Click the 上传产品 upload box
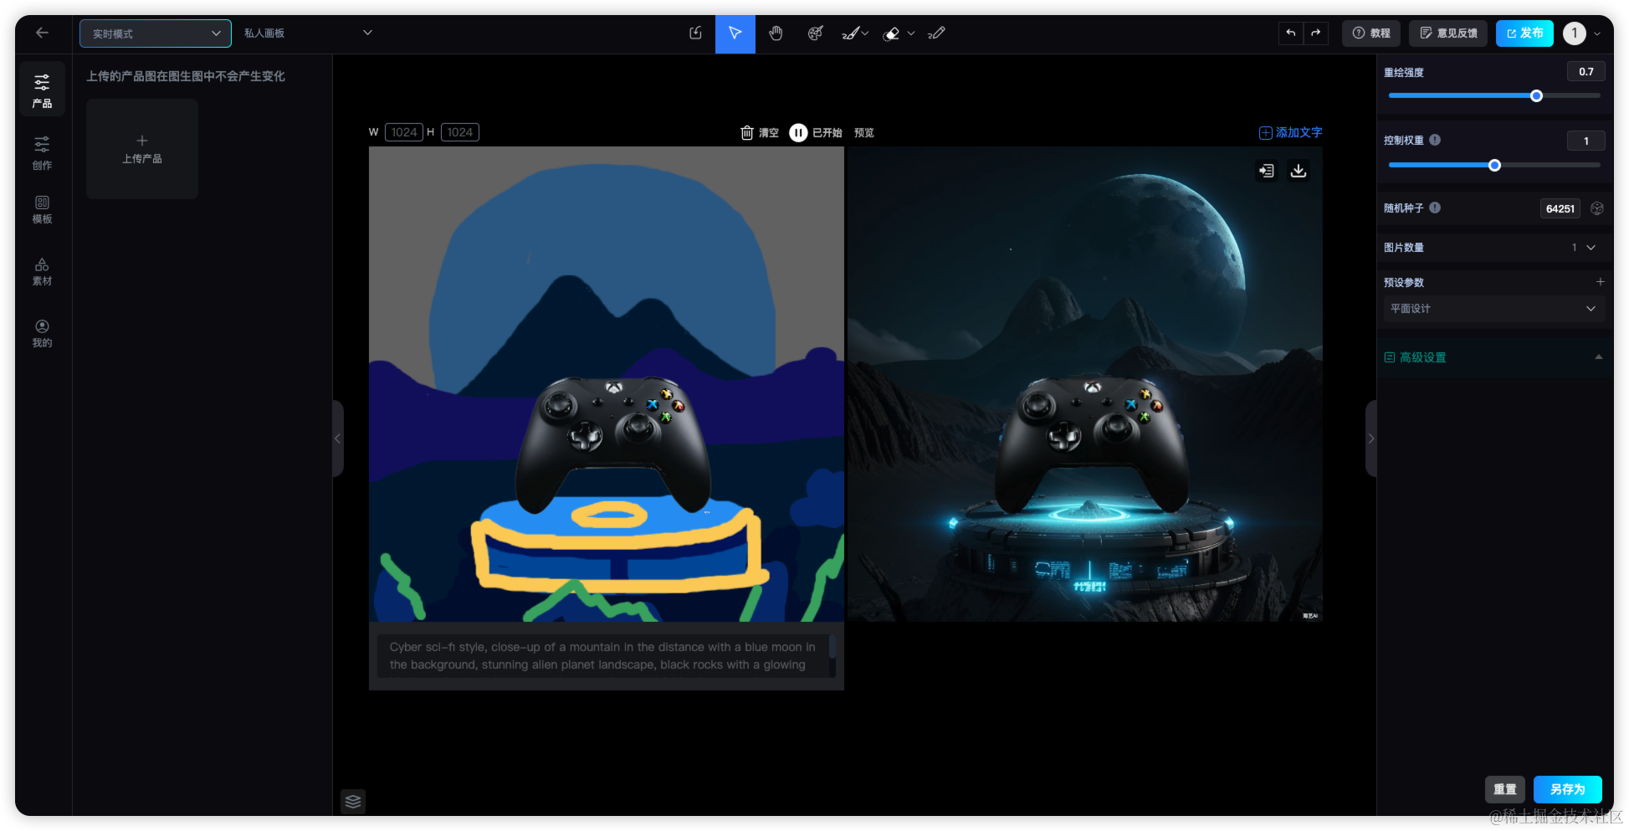1629x831 pixels. click(142, 149)
